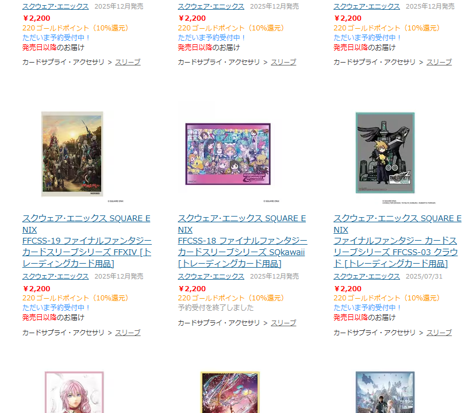Open the pink-haired character sleeve thumbnail

click(x=74, y=392)
